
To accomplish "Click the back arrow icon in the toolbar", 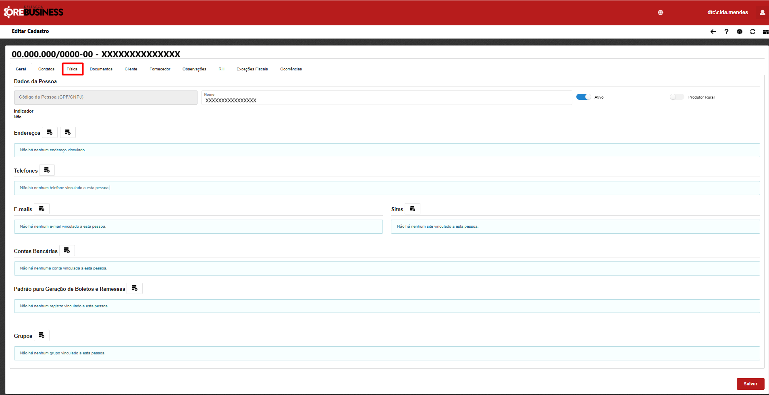I will point(713,32).
